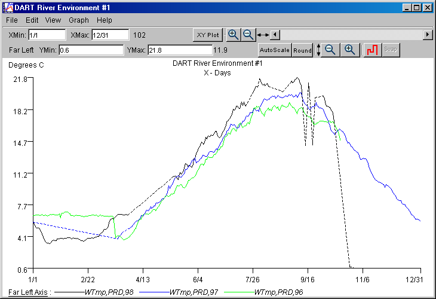Zoom in on the vertical Y axis
436x299 pixels.
[350, 50]
